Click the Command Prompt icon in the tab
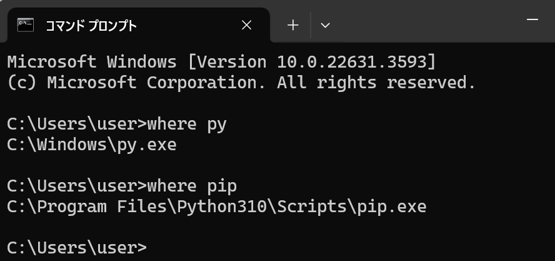 coord(26,25)
